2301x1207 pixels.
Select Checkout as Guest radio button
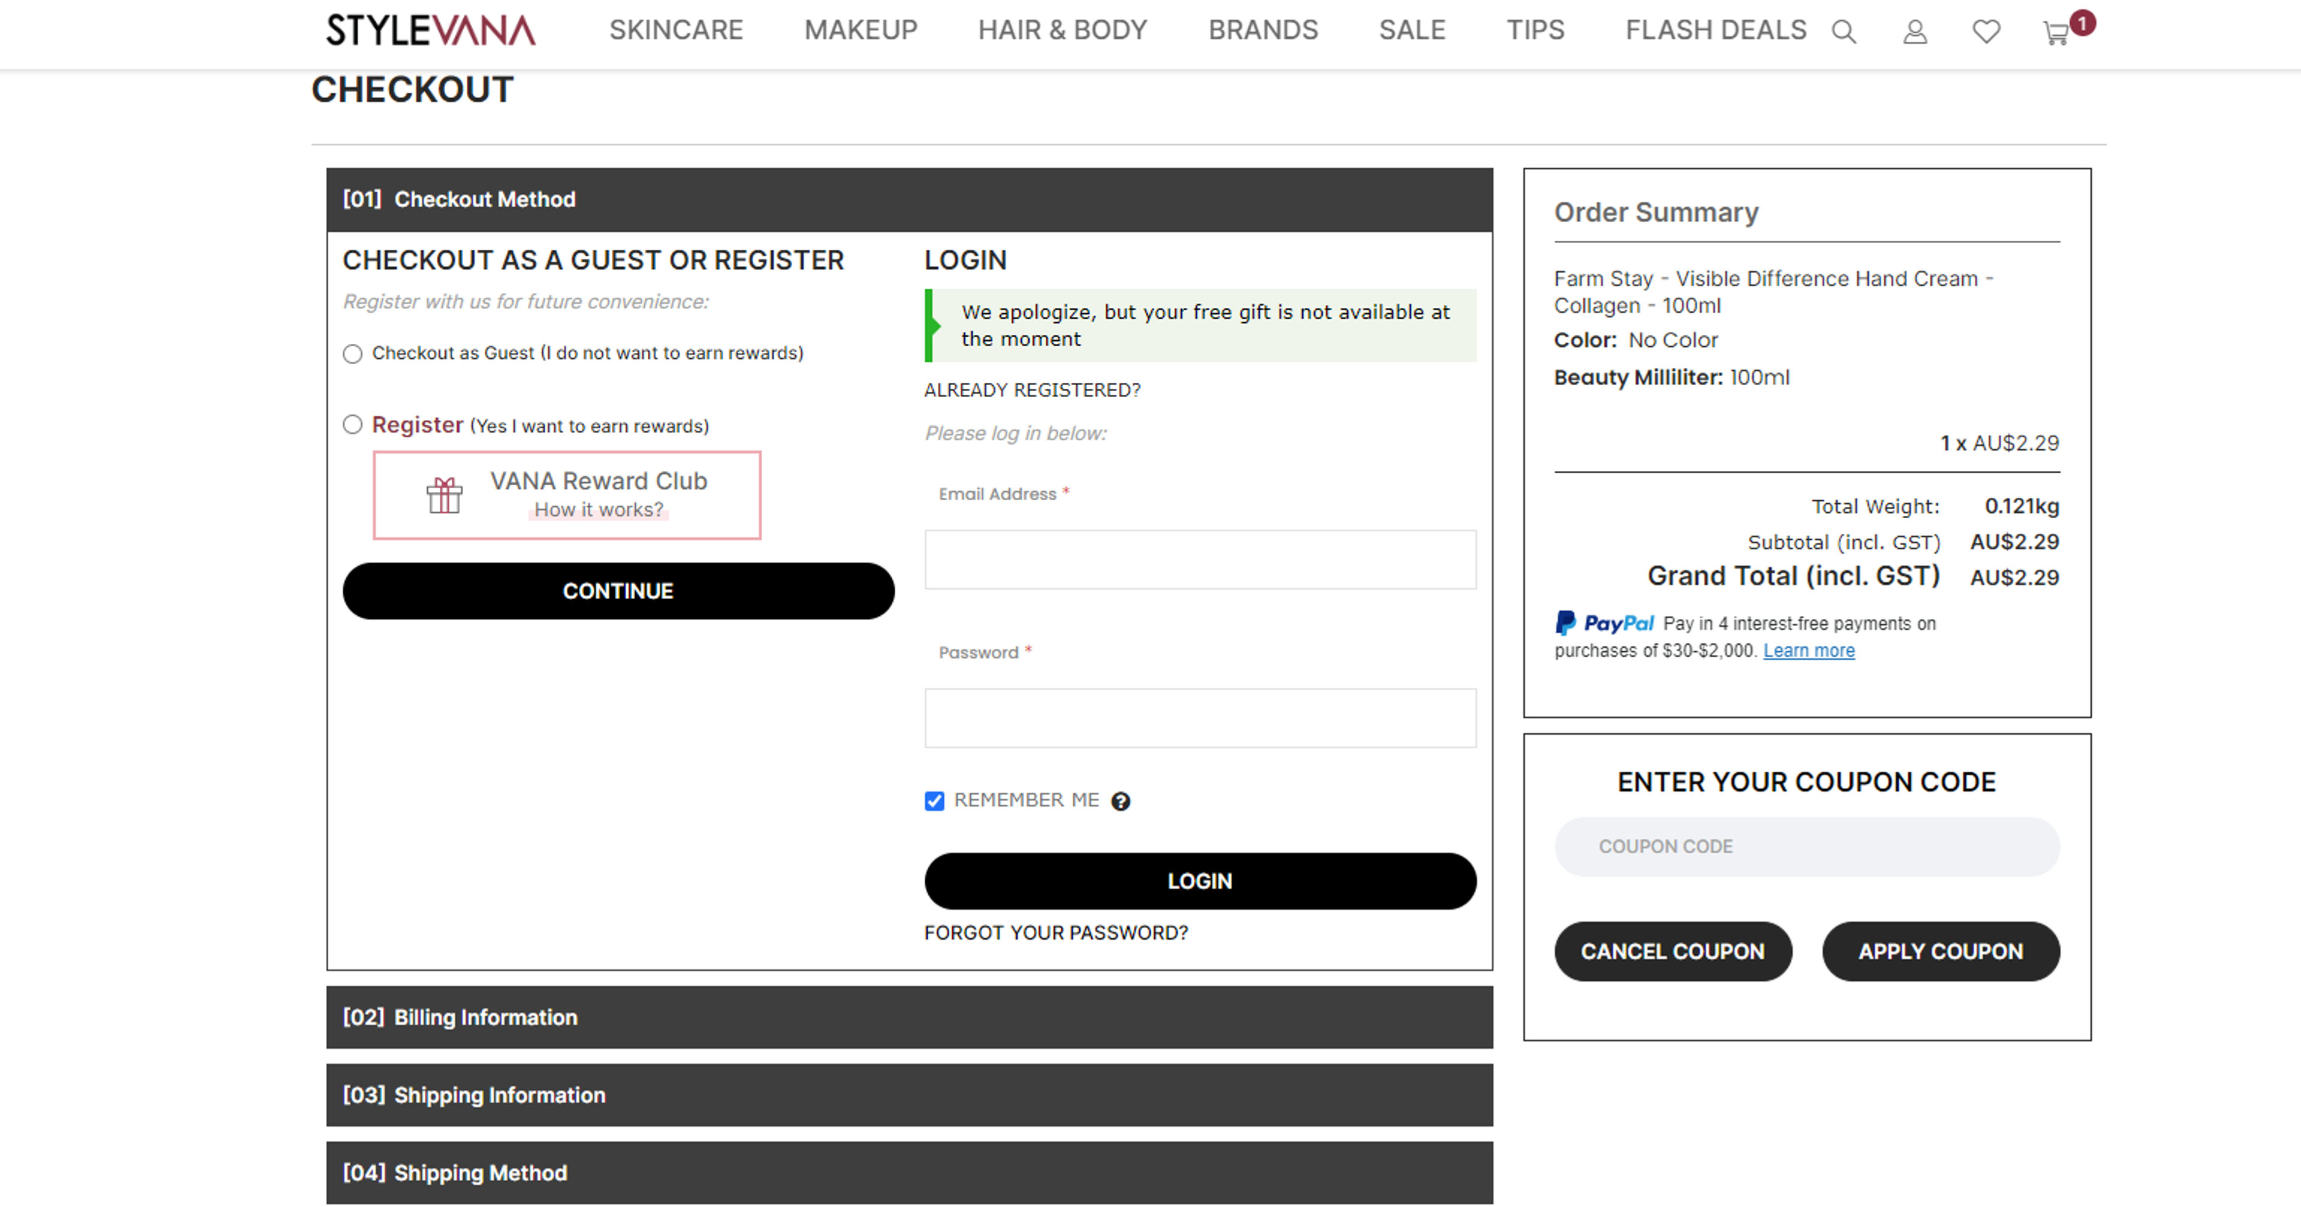click(x=353, y=353)
